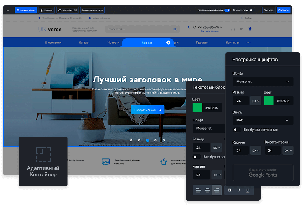Image resolution: width=303 pixels, height=214 pixels.
Task: Click the mail icon next to universe@uni.ru
Action: click(90, 18)
